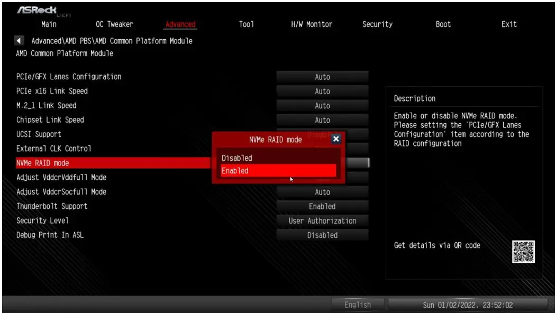The width and height of the screenshot is (556, 313).
Task: Change the Security Level setting
Action: click(322, 221)
